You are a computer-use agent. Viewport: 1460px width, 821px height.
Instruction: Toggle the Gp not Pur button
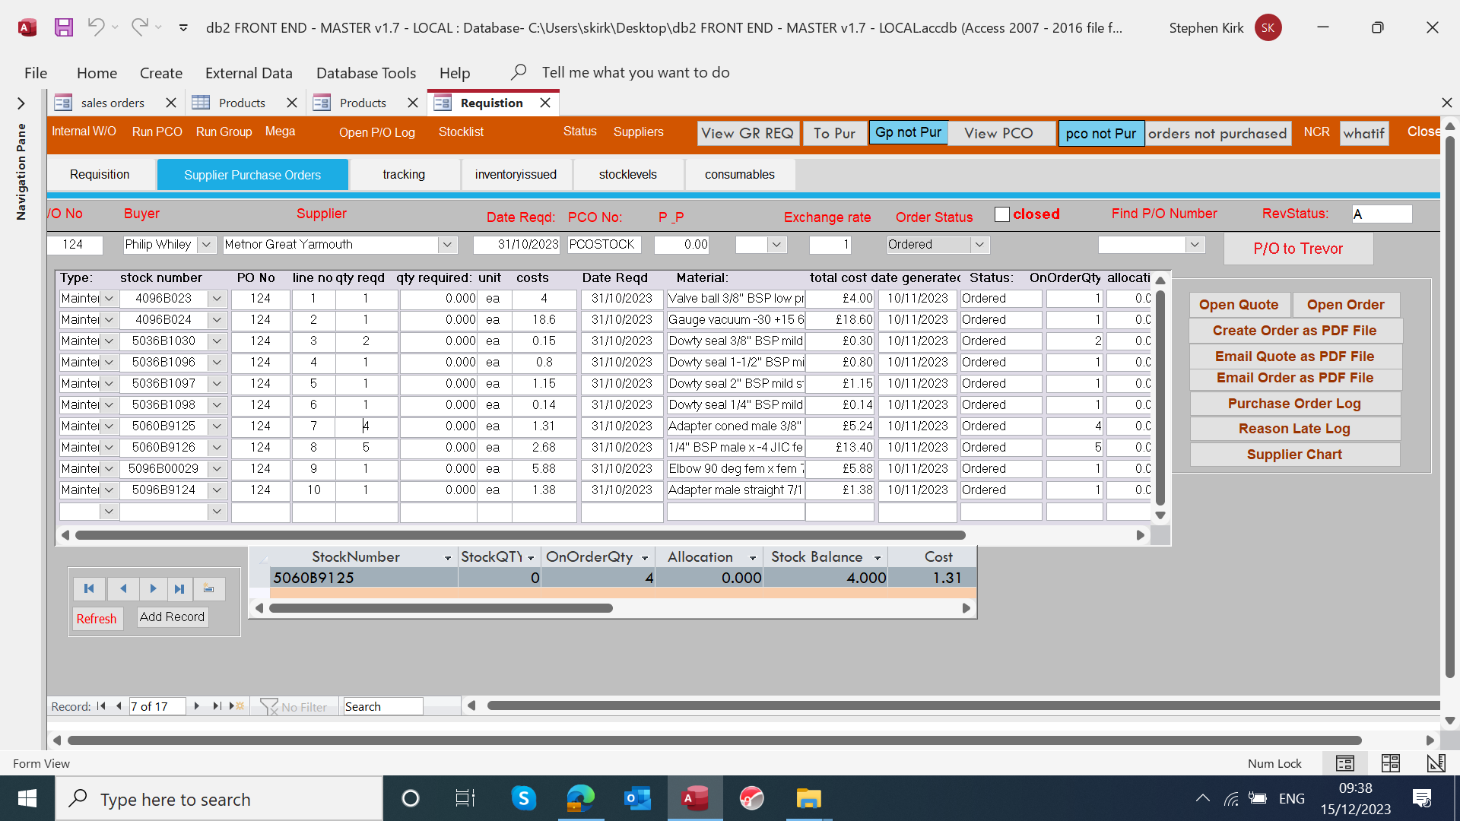[908, 132]
